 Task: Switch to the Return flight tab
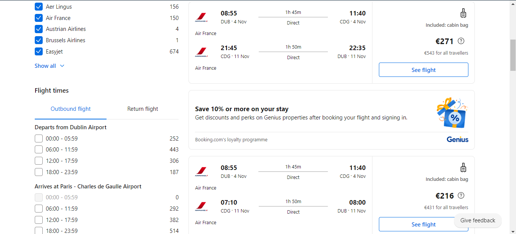[x=142, y=109]
